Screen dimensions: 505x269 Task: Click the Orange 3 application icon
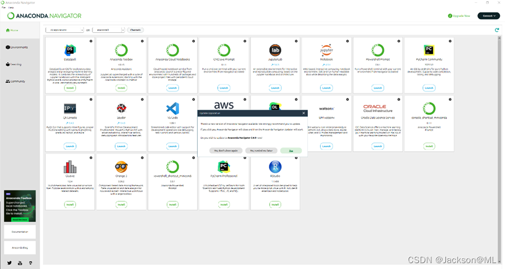pyautogui.click(x=121, y=166)
